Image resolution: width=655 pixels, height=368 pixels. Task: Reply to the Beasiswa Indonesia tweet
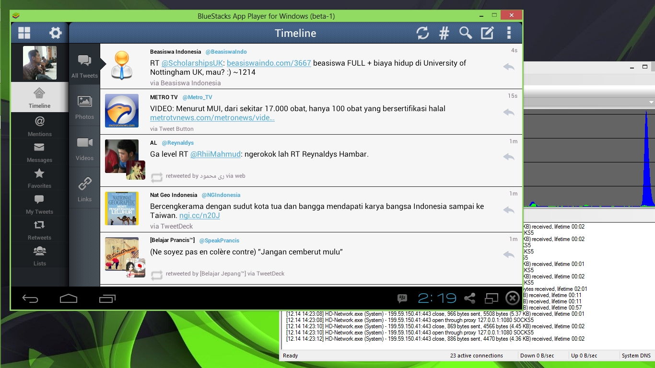[x=509, y=67]
